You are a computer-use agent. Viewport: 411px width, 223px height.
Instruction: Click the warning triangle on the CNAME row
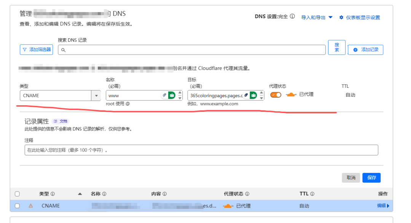31,206
